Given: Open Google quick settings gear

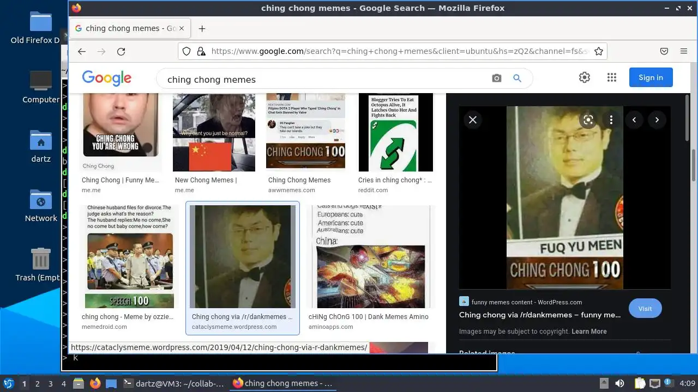Looking at the screenshot, I should [x=585, y=77].
